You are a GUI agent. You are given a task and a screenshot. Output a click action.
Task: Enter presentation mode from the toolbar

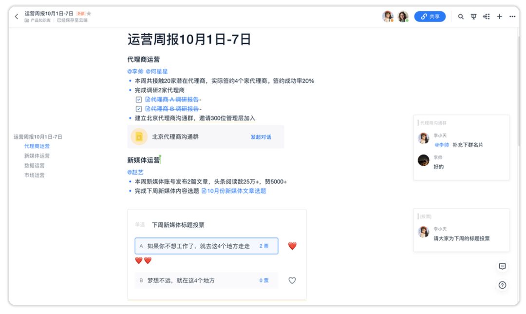coord(473,16)
